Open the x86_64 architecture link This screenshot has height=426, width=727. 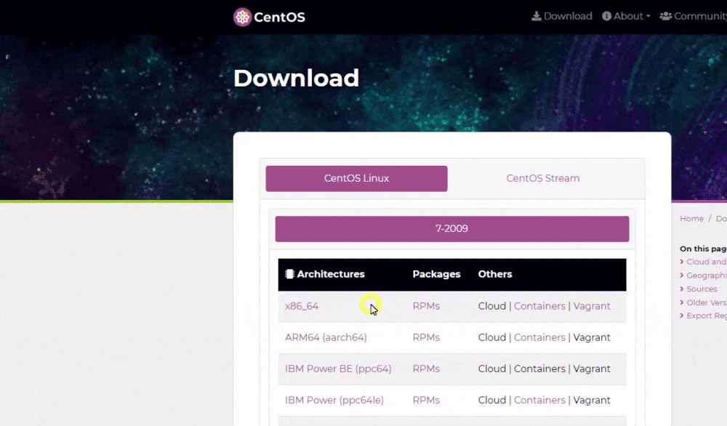coord(302,306)
